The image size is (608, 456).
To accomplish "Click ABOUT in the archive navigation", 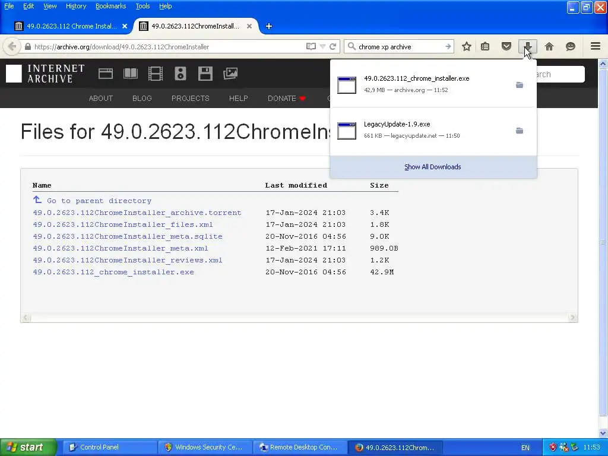I will [x=101, y=99].
